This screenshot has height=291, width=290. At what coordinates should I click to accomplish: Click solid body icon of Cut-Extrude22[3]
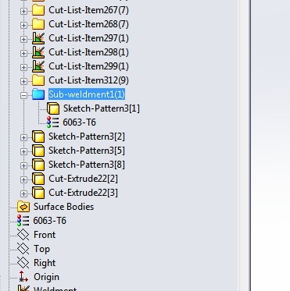point(38,193)
